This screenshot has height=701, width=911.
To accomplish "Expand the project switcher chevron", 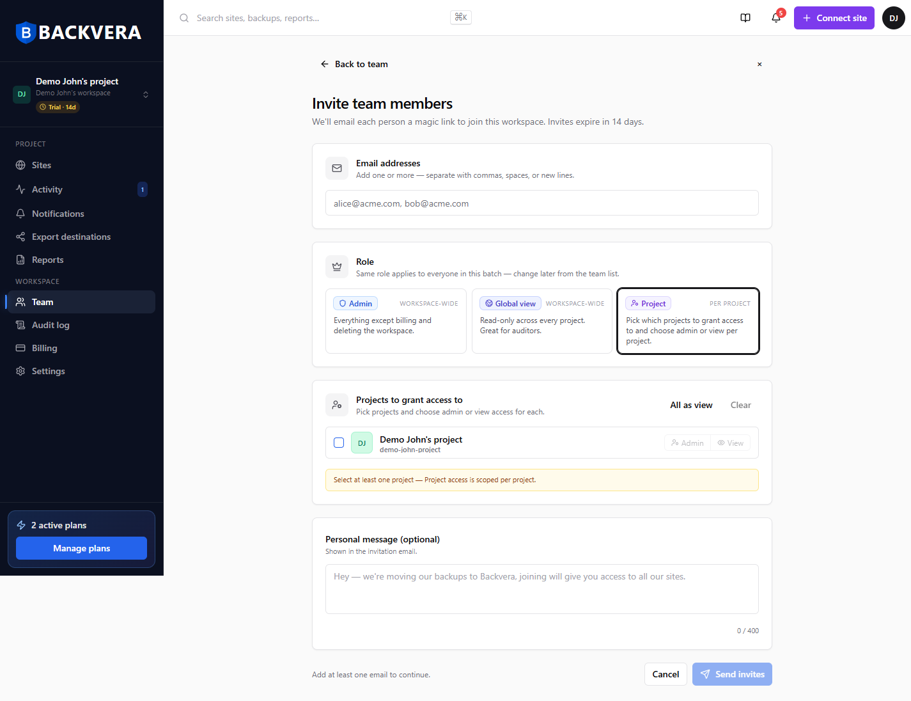I will coord(146,95).
